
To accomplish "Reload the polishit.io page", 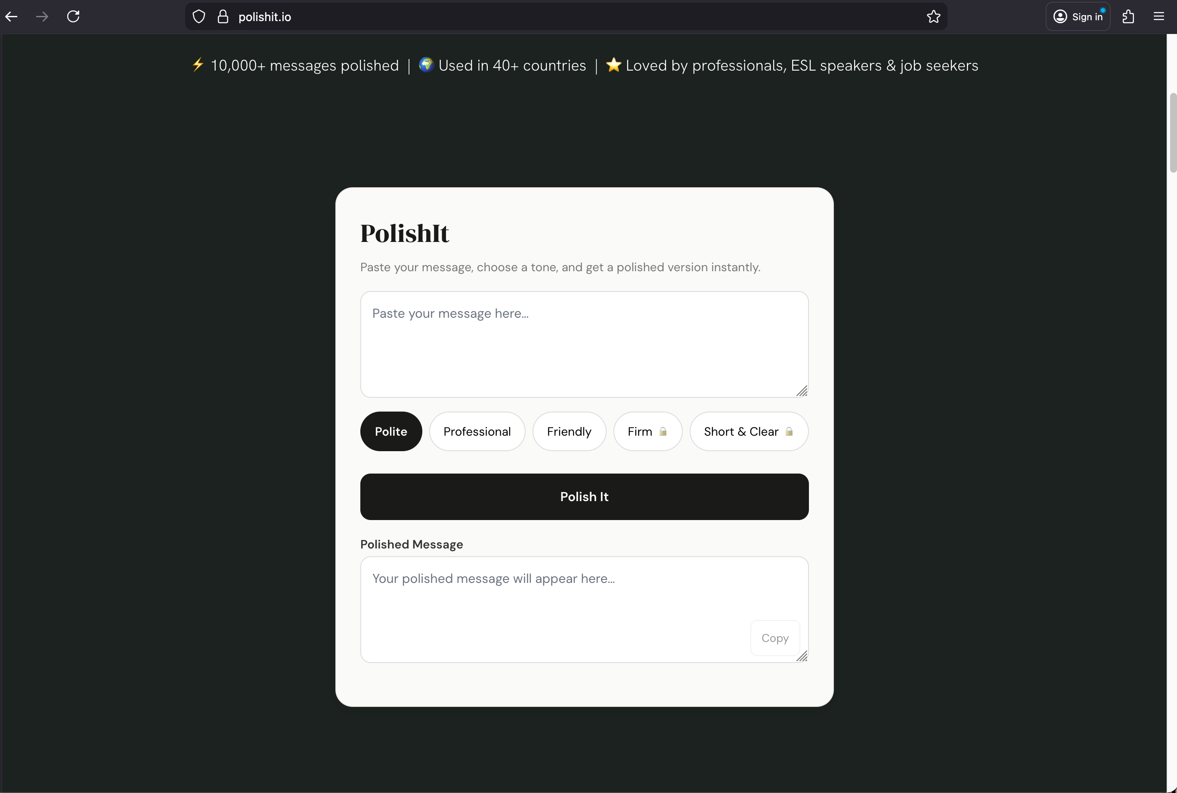I will (x=72, y=16).
